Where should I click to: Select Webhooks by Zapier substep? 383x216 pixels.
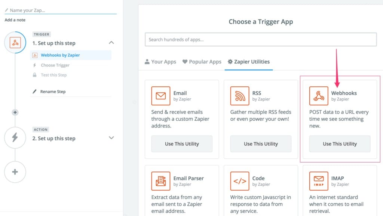pos(71,55)
